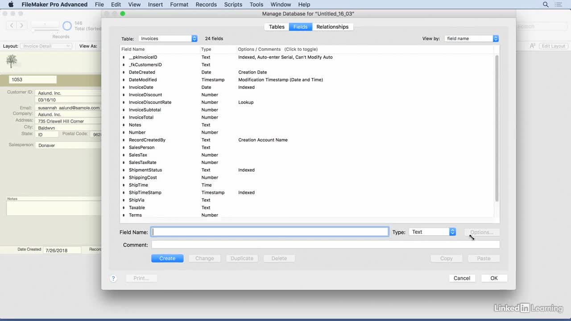Screen dimensions: 571x321
Task: Click the record pie chart indicator
Action: click(67, 26)
